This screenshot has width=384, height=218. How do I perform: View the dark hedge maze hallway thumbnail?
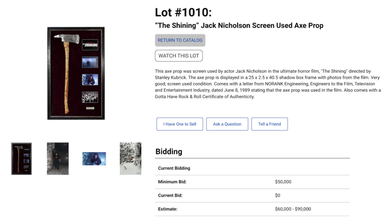point(58,159)
